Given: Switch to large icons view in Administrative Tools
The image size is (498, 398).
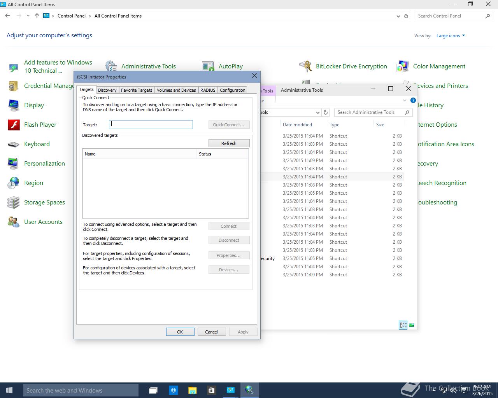Looking at the screenshot, I should pos(412,325).
